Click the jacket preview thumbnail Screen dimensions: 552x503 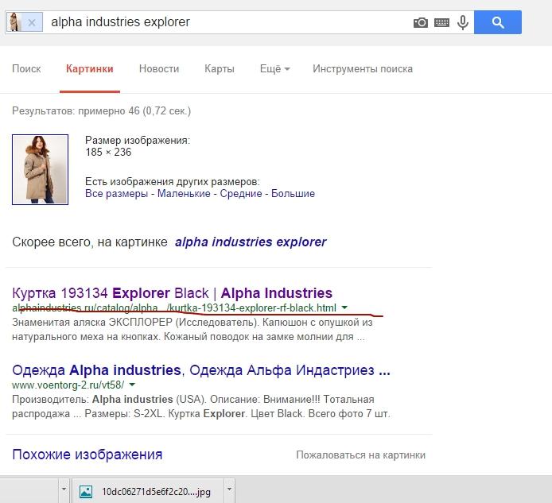tap(40, 169)
